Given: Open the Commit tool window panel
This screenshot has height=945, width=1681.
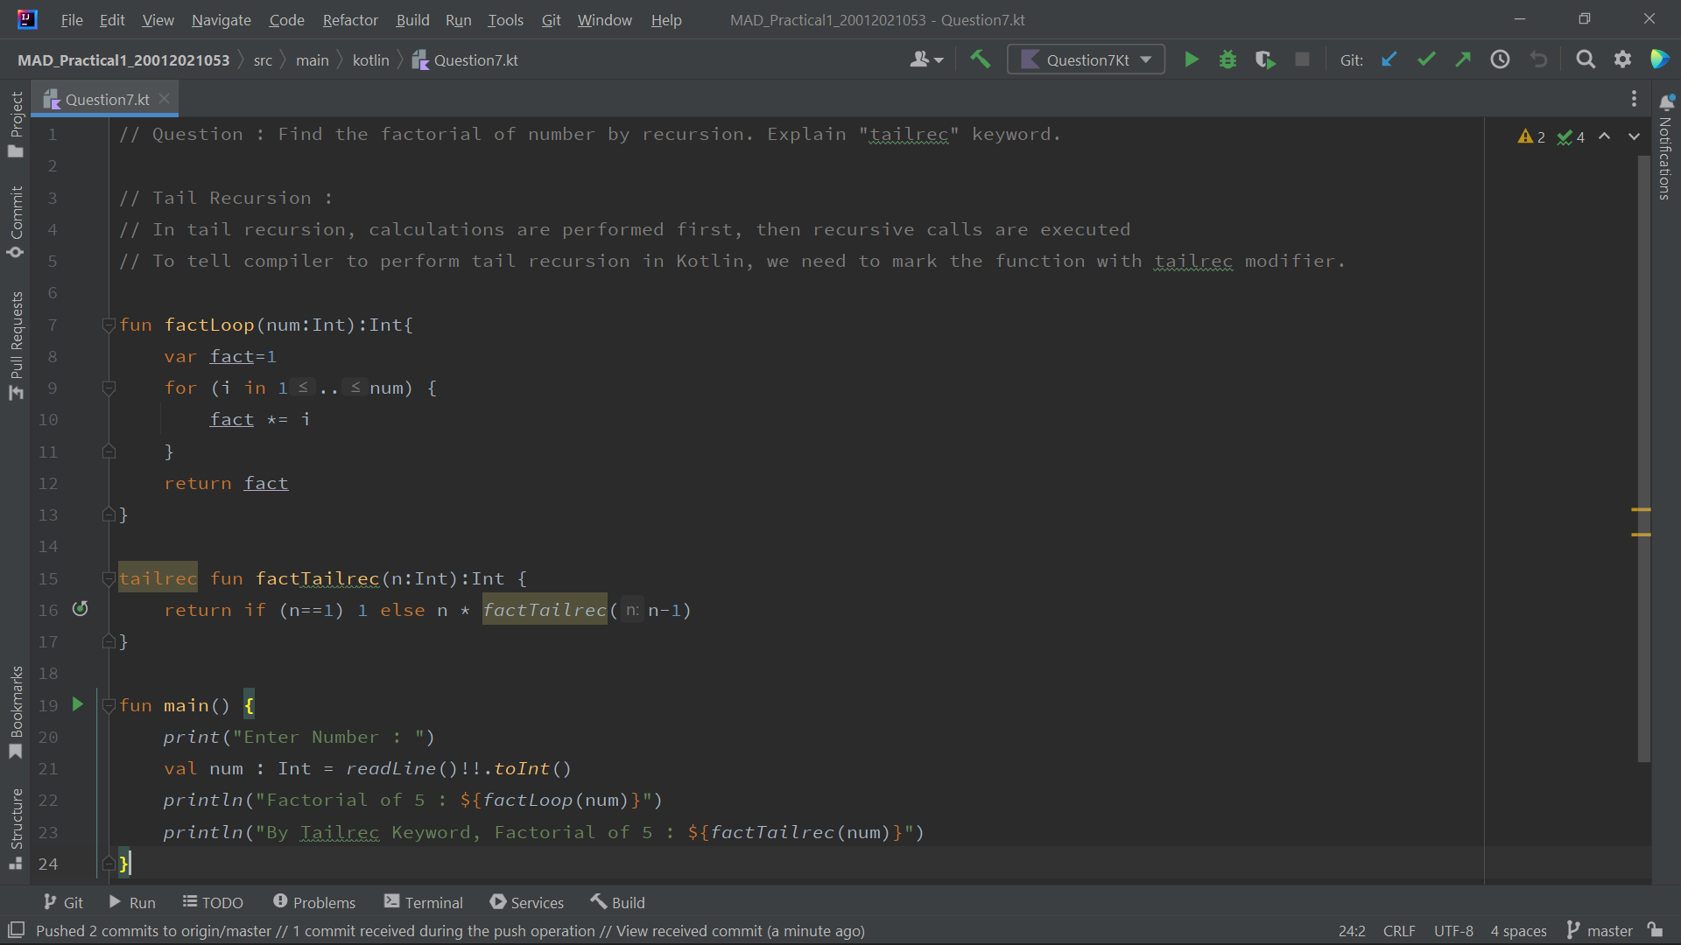Looking at the screenshot, I should (x=15, y=217).
